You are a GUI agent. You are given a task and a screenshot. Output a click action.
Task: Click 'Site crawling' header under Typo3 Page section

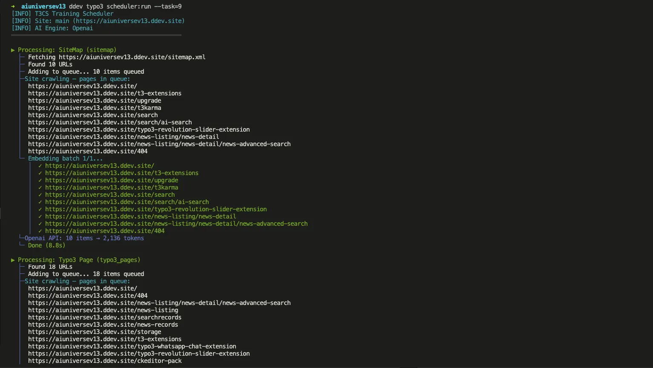(x=78, y=282)
